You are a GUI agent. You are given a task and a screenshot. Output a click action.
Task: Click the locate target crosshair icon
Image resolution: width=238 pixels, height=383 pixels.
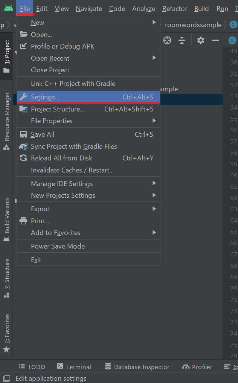click(167, 40)
